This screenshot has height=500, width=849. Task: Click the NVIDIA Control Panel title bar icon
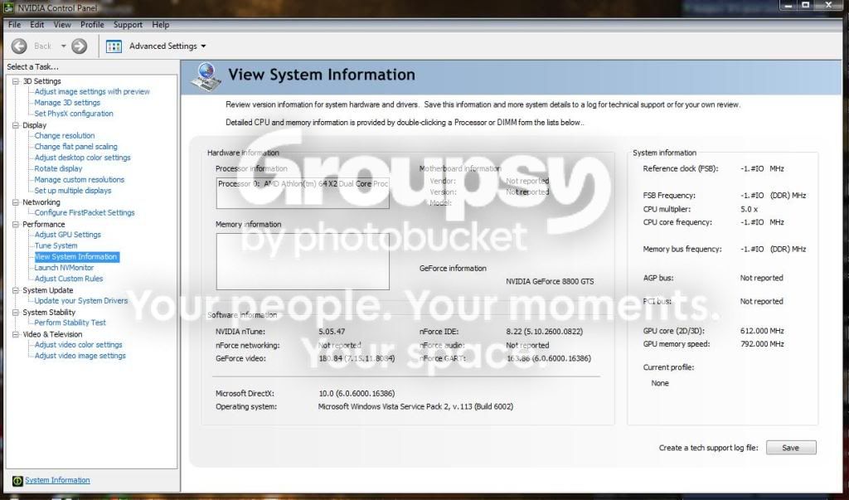[x=8, y=7]
